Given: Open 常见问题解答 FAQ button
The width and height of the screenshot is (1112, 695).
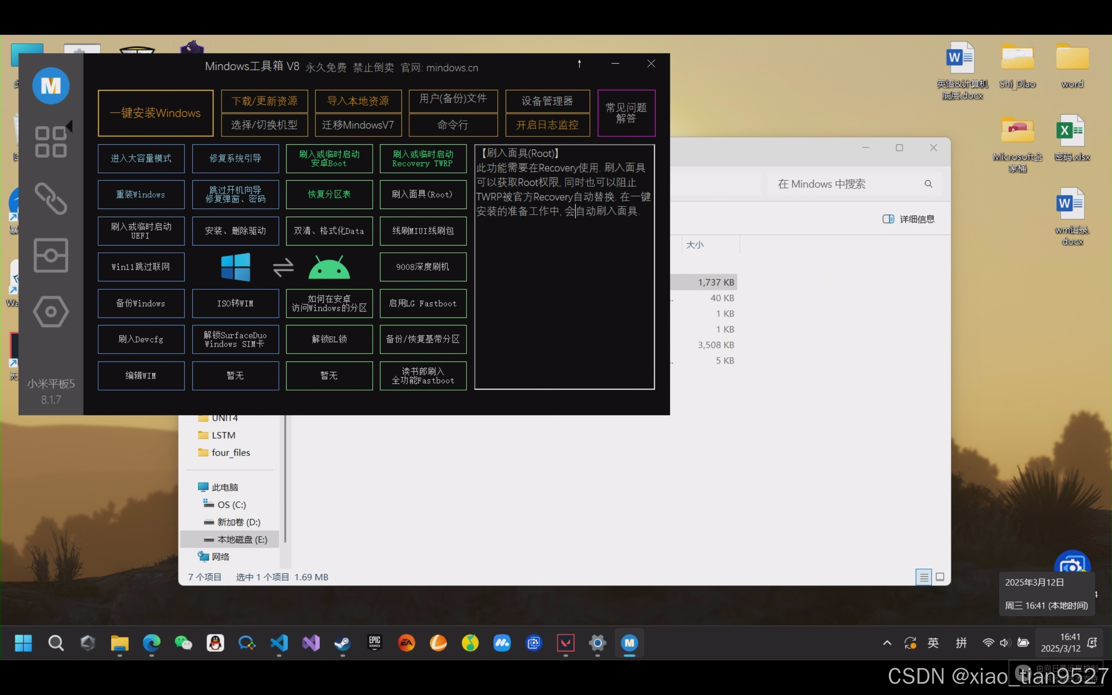Looking at the screenshot, I should 626,113.
